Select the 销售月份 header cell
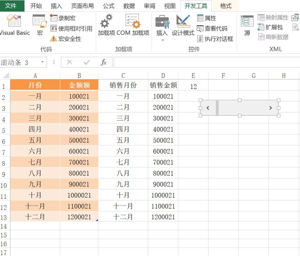Viewport: 300px width, 256px height. [x=123, y=85]
